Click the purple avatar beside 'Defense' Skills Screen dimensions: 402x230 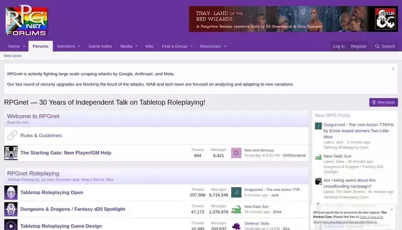236,226
